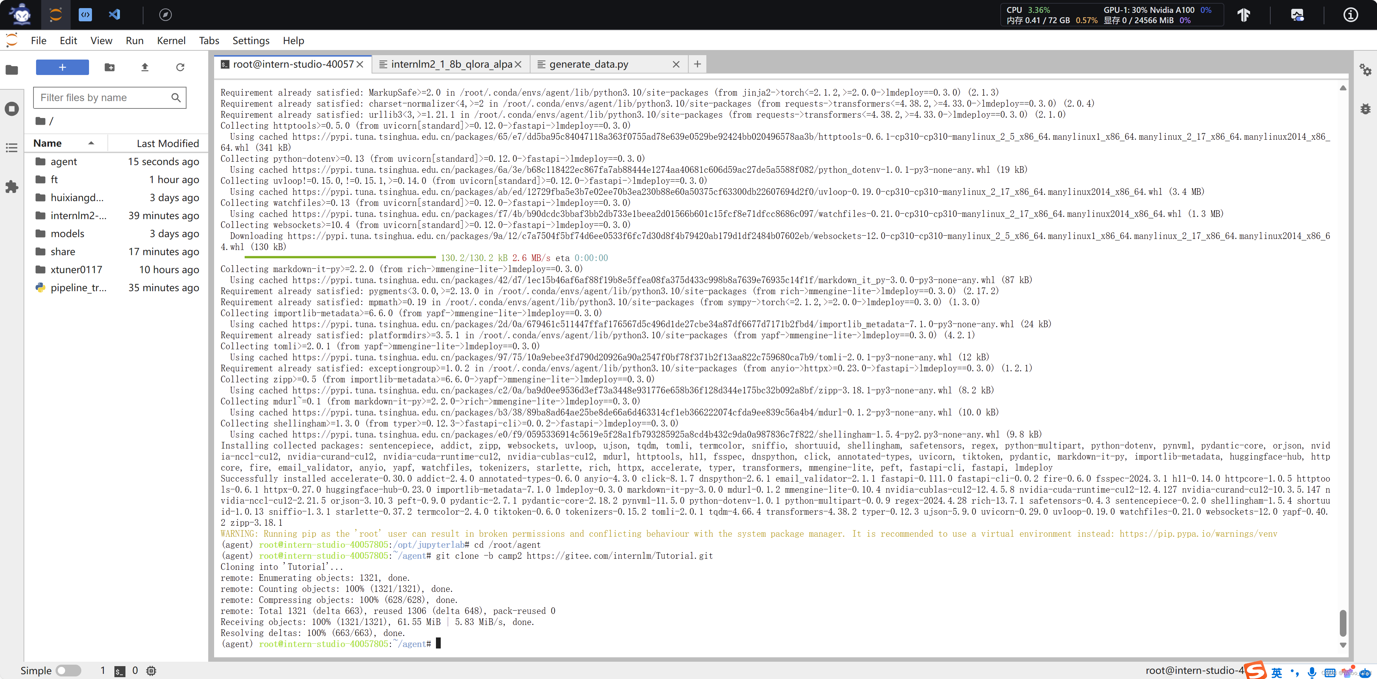The width and height of the screenshot is (1377, 679).
Task: Click the new folder icon
Action: click(110, 67)
